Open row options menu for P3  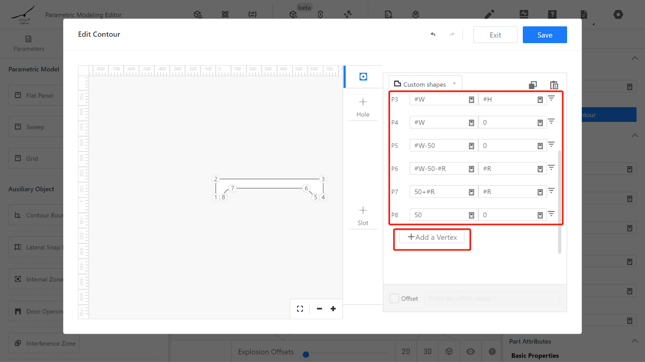(x=551, y=98)
